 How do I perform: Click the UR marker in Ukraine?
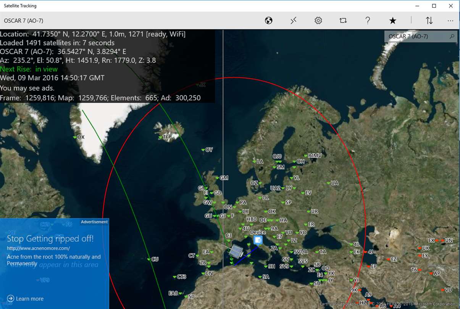point(312,211)
